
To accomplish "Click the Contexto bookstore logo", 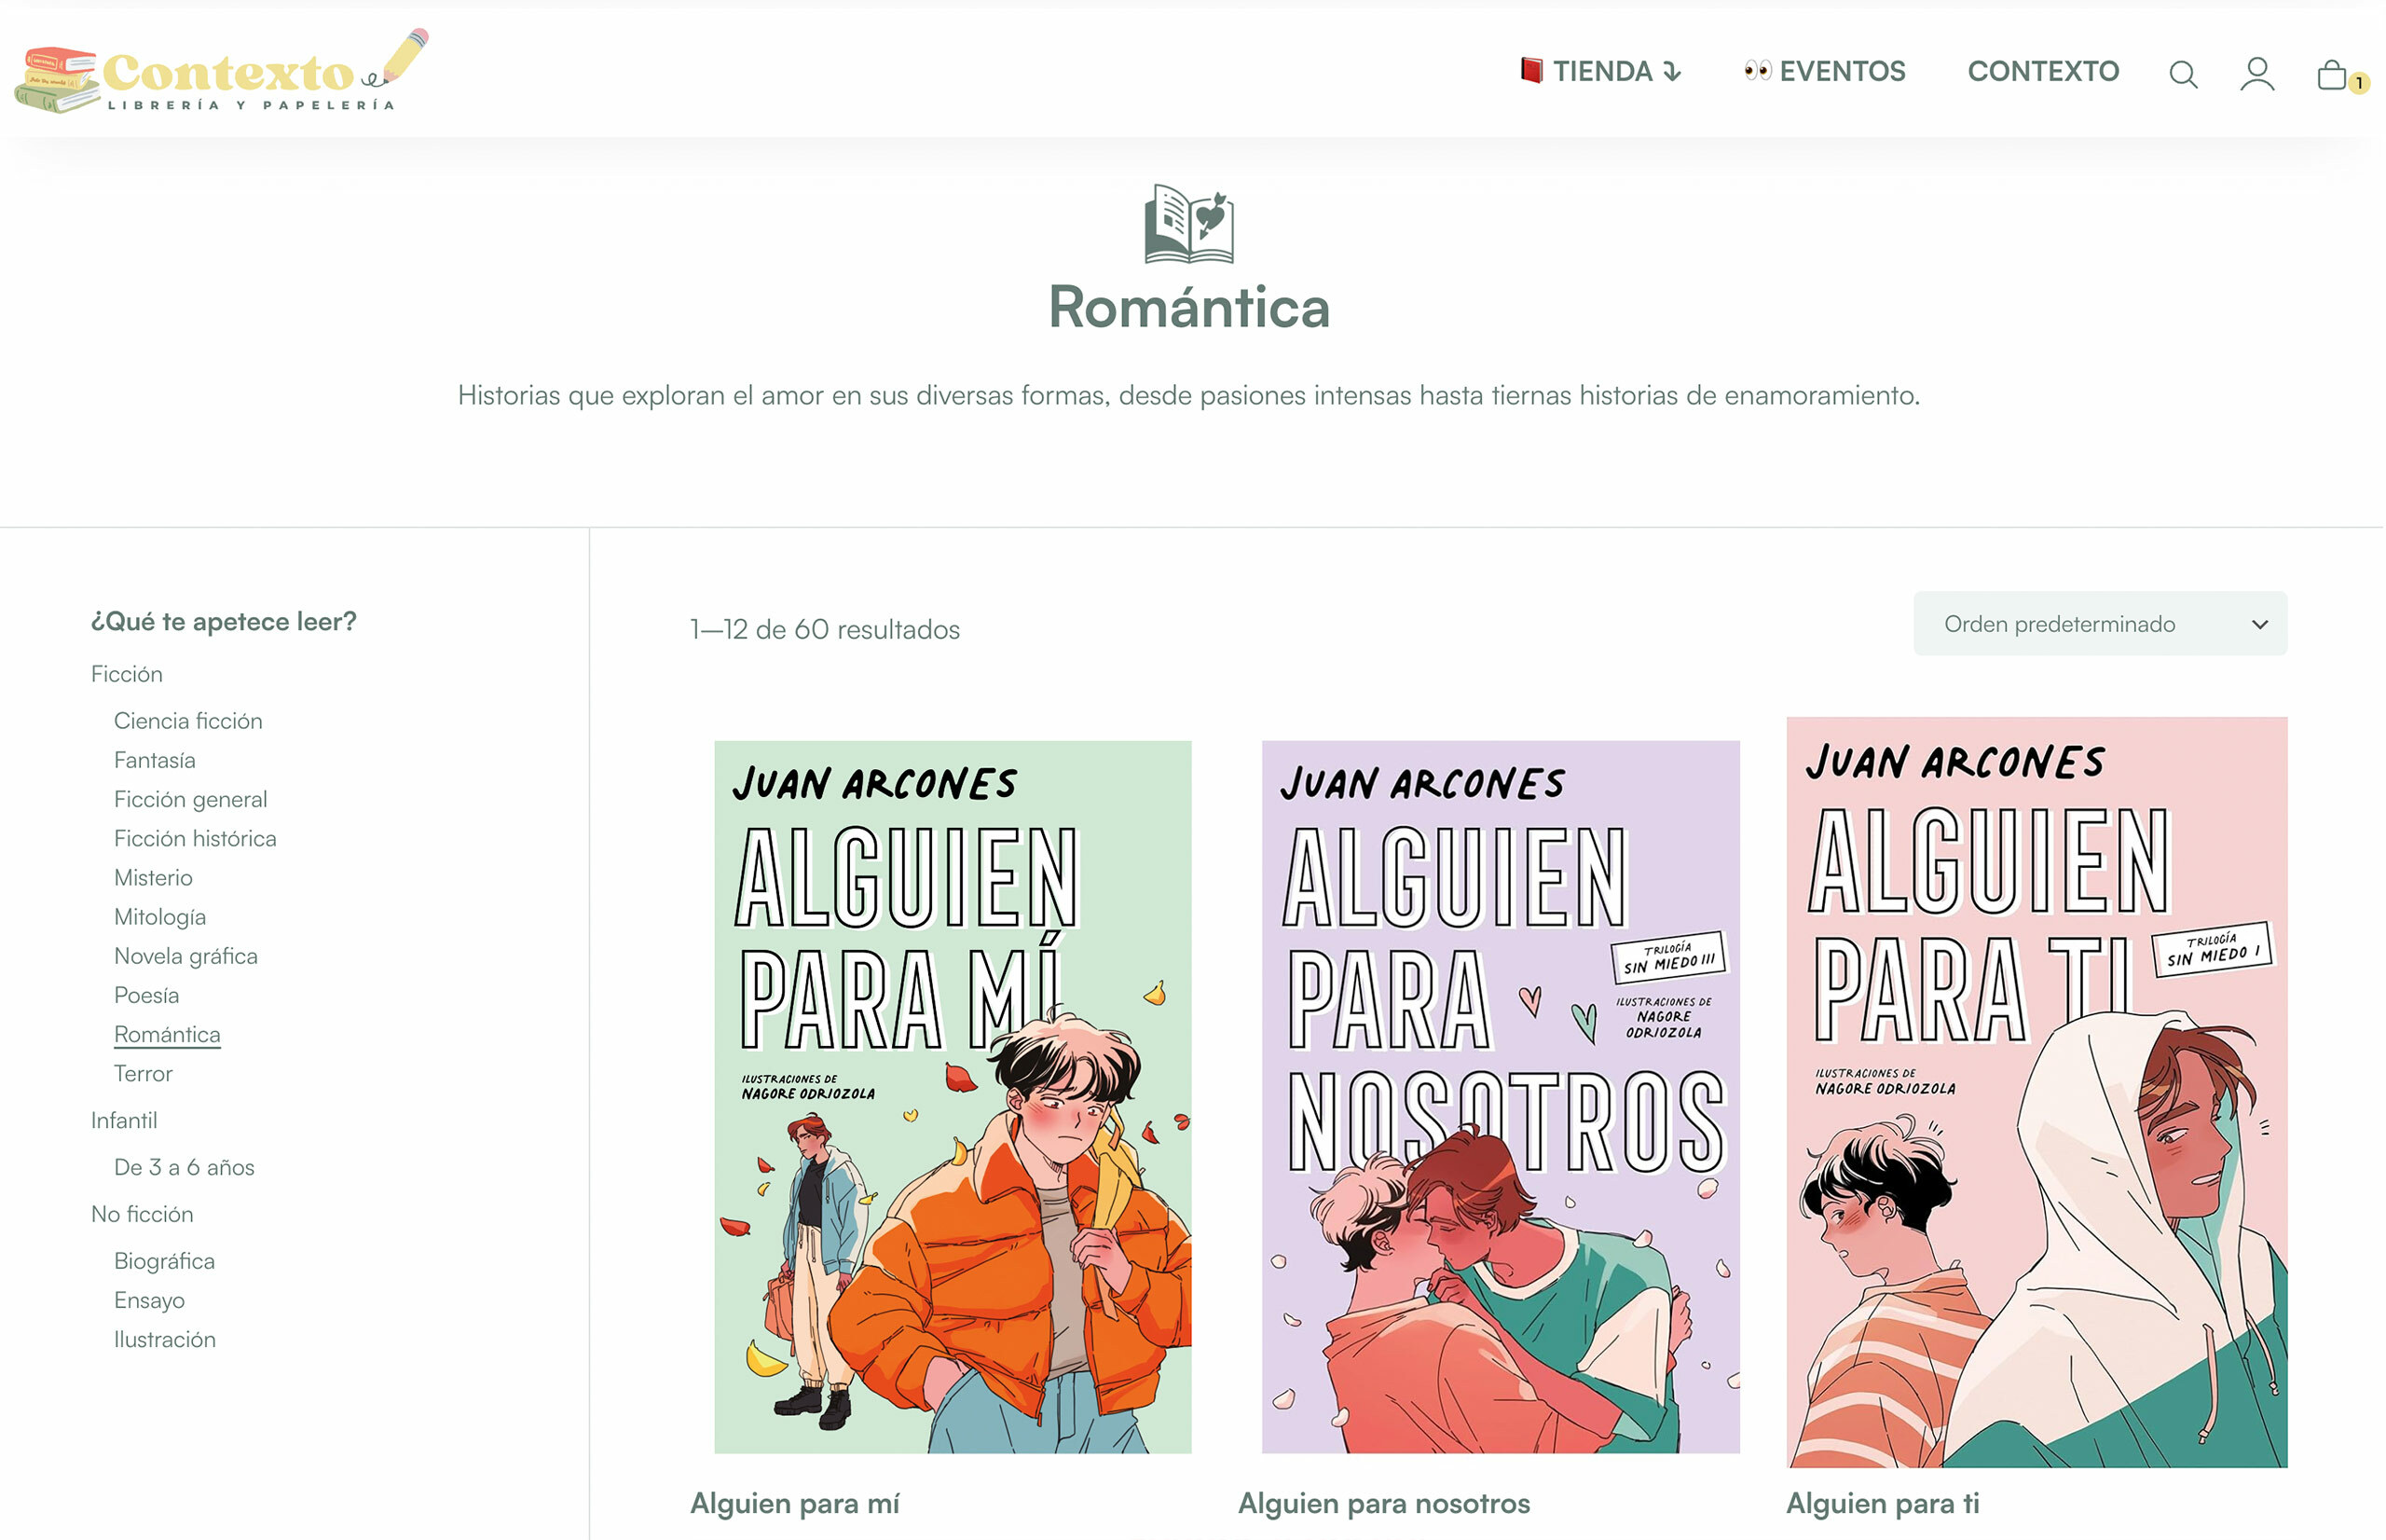I will [x=222, y=72].
